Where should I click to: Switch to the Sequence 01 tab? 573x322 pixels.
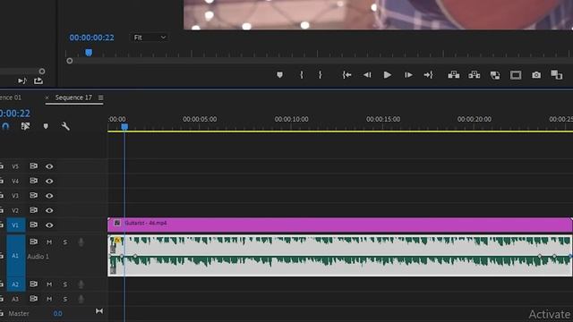[x=11, y=97]
